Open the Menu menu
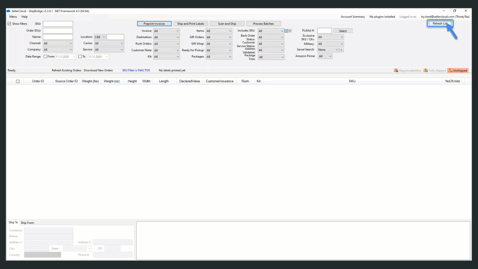 pyautogui.click(x=13, y=17)
